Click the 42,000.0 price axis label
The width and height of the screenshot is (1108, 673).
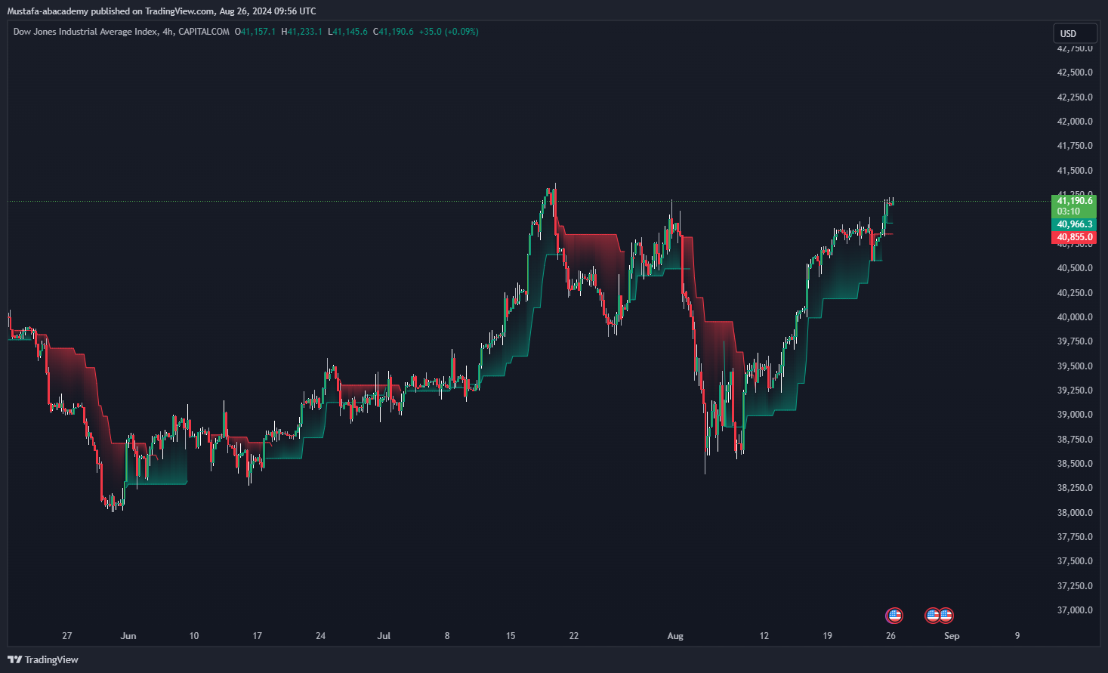[1075, 122]
